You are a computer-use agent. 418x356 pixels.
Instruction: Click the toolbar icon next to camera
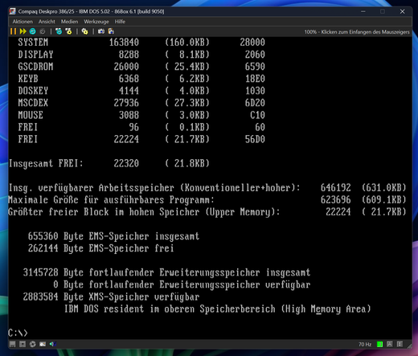pyautogui.click(x=111, y=31)
